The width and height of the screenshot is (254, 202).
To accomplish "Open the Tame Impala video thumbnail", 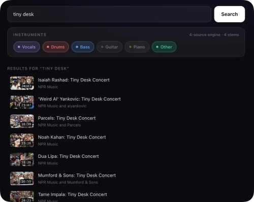I will point(22,196).
